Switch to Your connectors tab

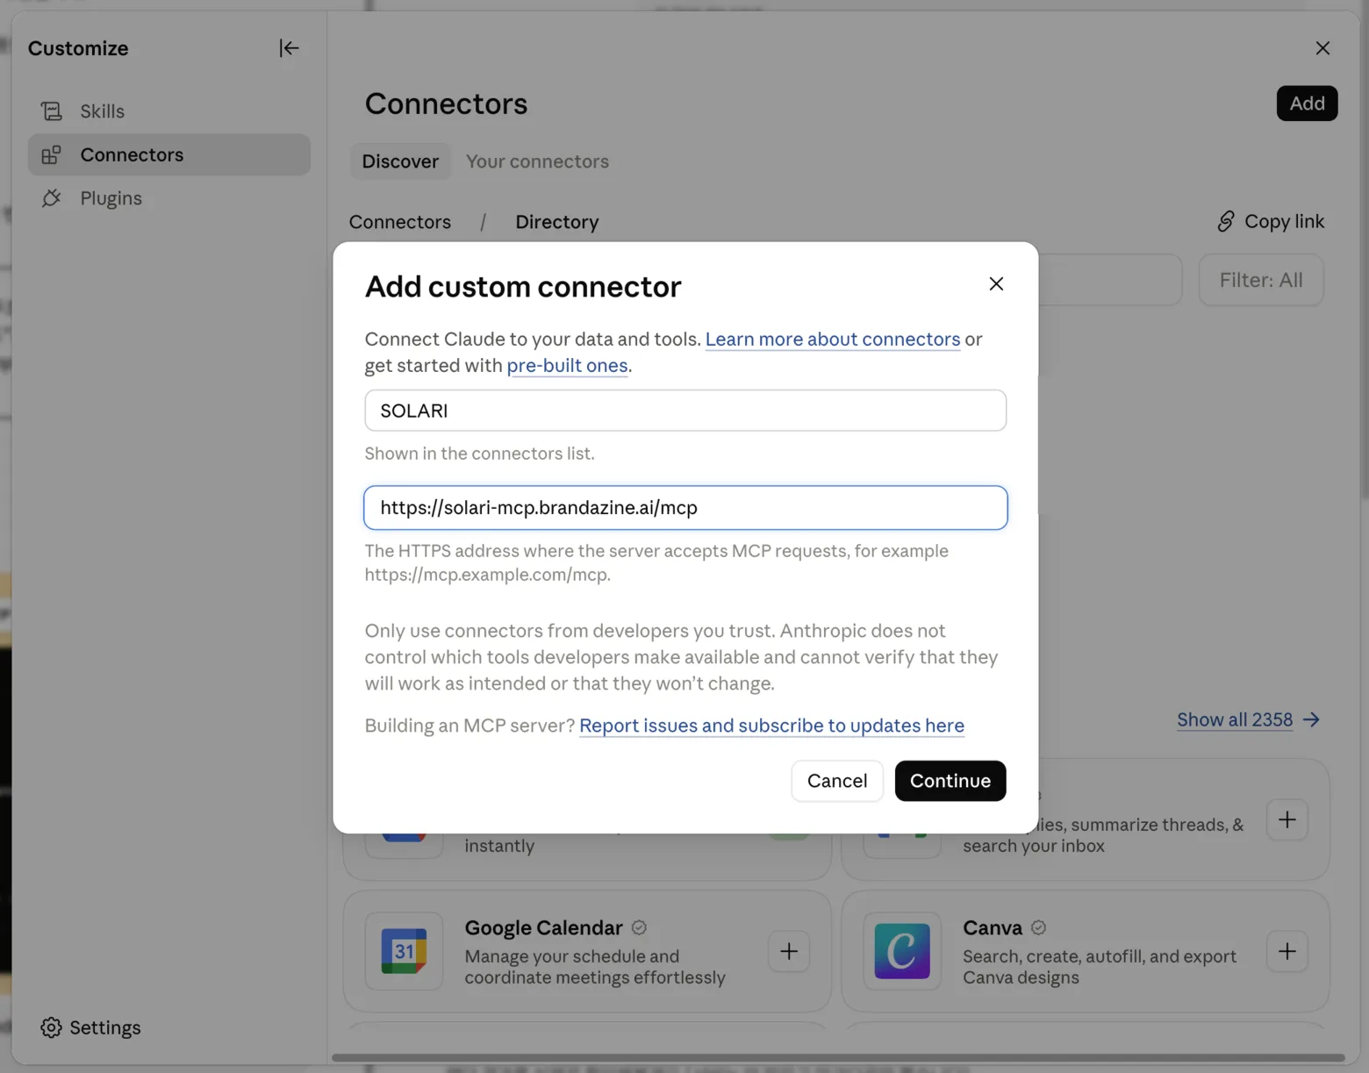(537, 161)
